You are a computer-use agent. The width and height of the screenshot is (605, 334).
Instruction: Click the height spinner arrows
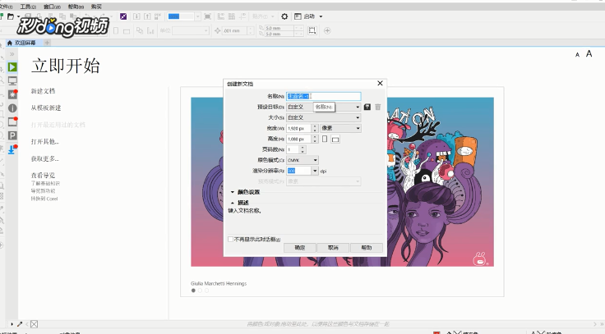[315, 139]
